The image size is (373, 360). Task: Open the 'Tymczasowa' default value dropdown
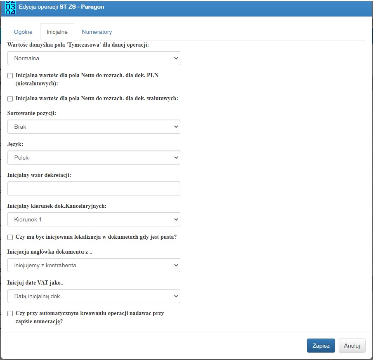point(94,58)
